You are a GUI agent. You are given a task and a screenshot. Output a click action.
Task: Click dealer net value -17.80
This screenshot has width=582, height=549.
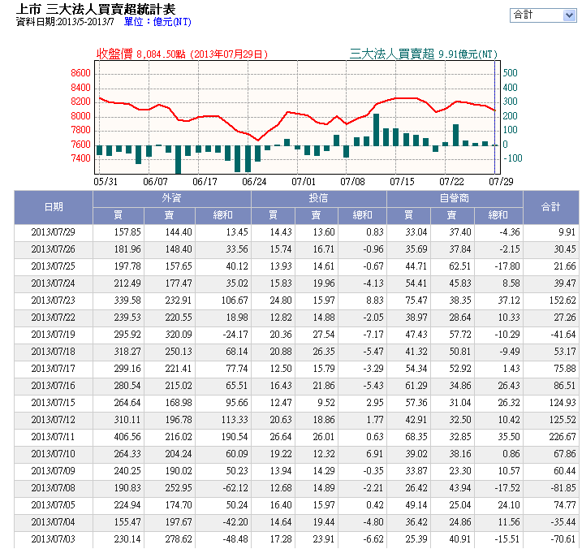pyautogui.click(x=507, y=266)
